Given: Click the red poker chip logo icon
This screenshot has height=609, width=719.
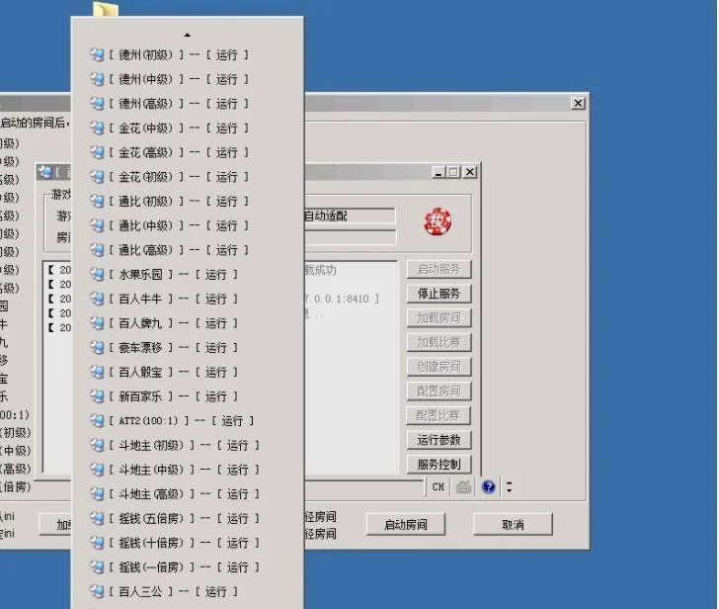Looking at the screenshot, I should (x=438, y=222).
